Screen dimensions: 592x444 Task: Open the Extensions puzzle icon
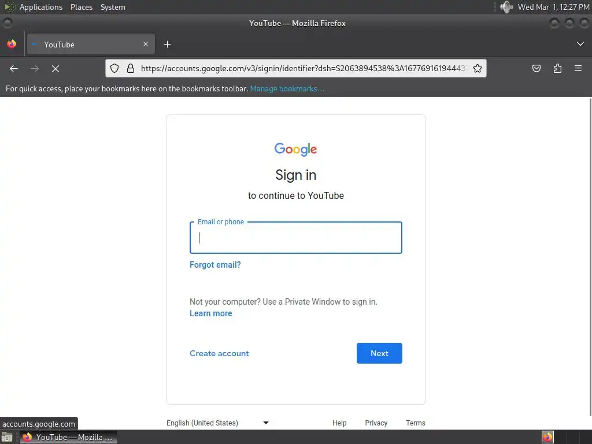tap(557, 68)
